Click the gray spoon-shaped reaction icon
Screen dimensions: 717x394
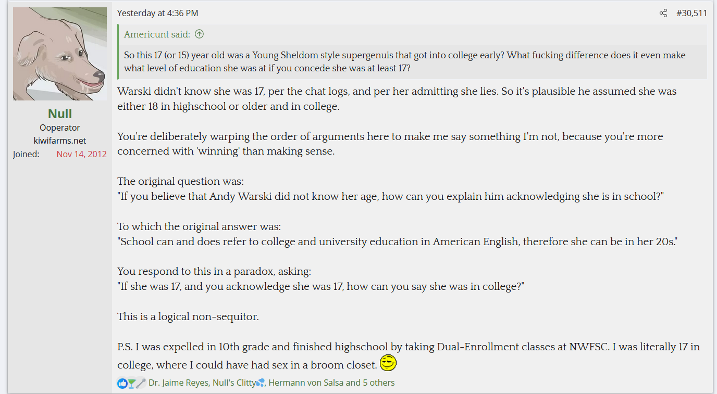pos(141,383)
